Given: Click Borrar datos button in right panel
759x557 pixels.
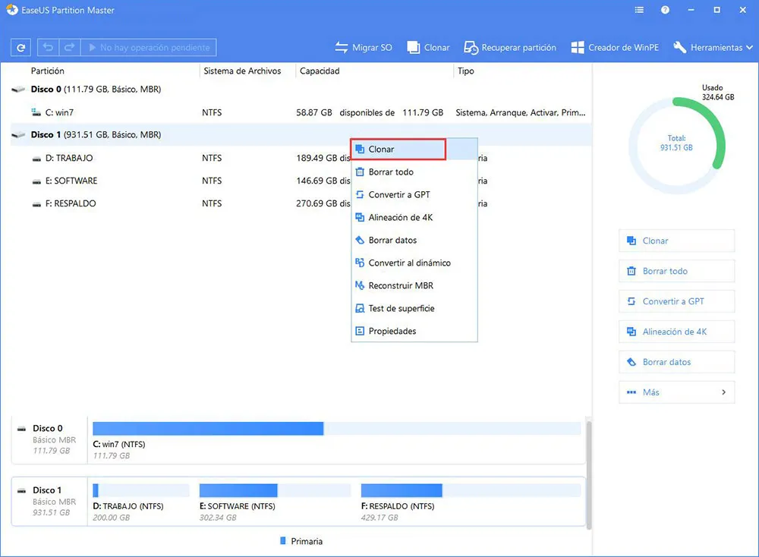Looking at the screenshot, I should tap(676, 362).
